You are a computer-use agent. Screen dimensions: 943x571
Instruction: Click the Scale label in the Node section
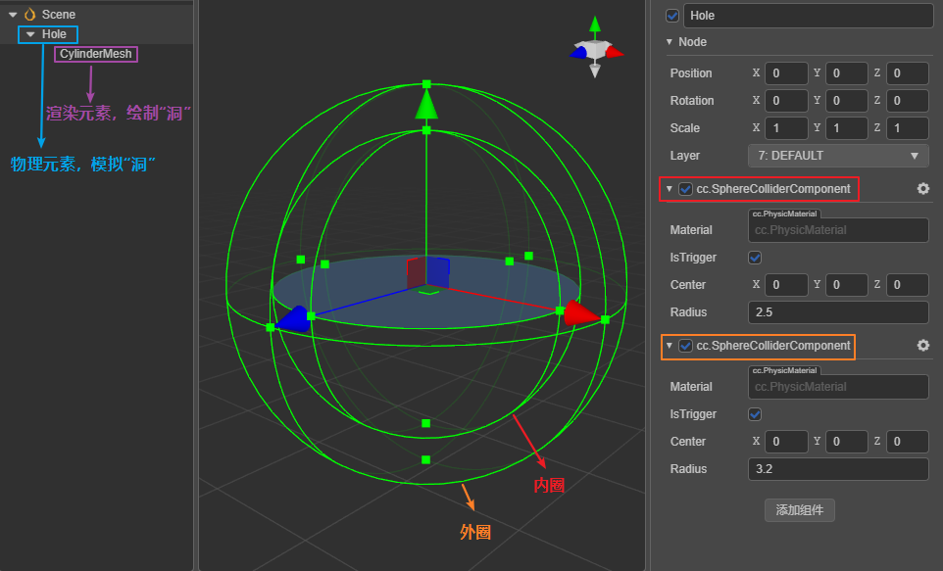click(x=685, y=128)
